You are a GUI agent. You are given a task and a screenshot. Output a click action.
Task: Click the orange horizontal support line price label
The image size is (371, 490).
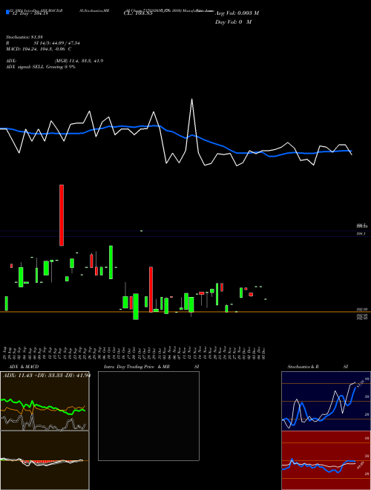click(x=362, y=309)
